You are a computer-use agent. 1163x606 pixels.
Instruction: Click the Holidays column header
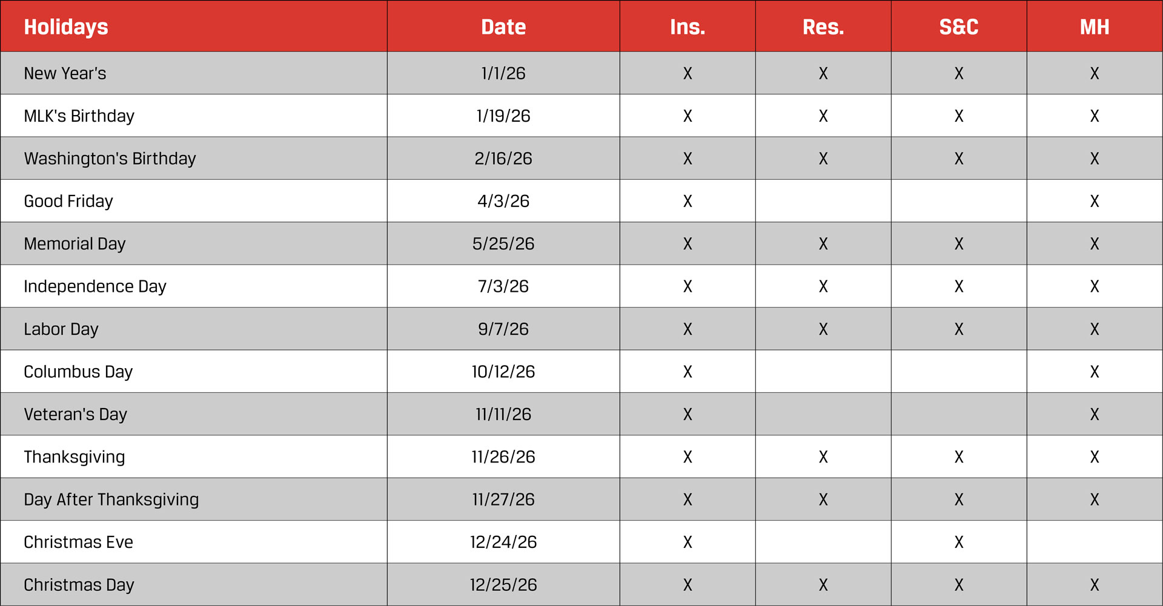point(66,27)
